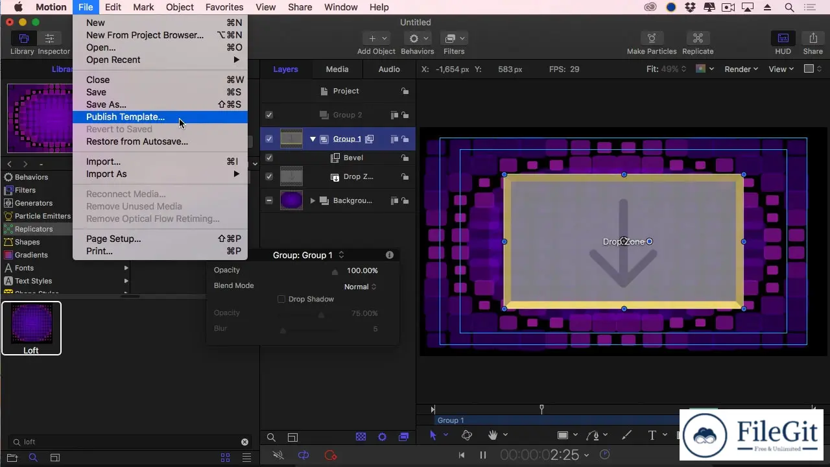The width and height of the screenshot is (830, 467).
Task: Switch Library to list view
Action: pos(246,457)
